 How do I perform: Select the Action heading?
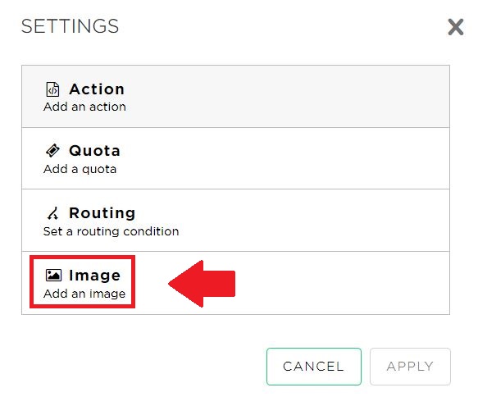(x=97, y=89)
